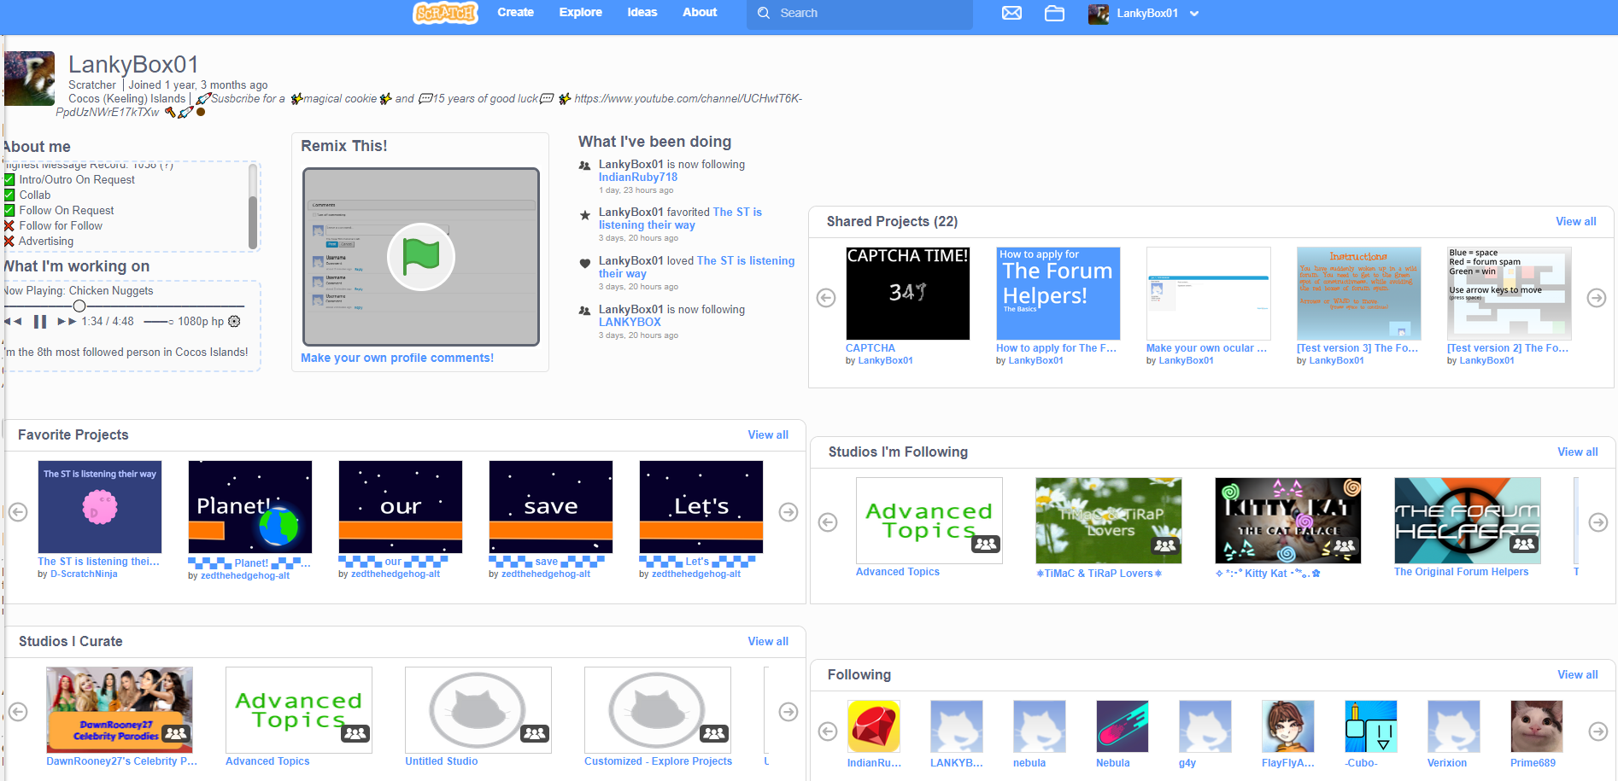This screenshot has height=781, width=1618.
Task: Pause the Chicken Nuggets playback
Action: click(x=39, y=322)
